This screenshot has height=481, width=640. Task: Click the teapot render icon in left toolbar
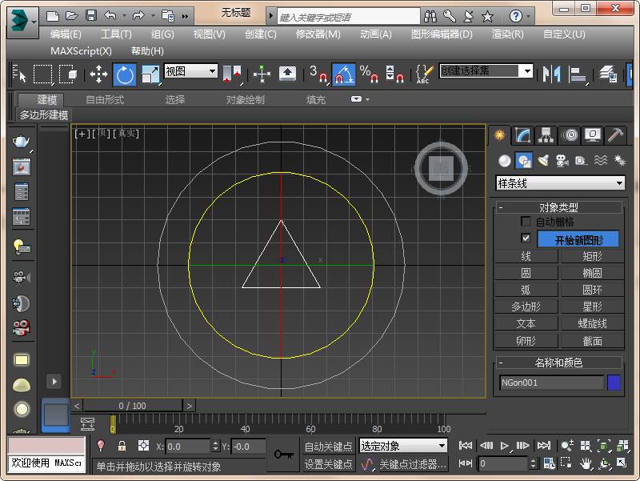(x=22, y=142)
